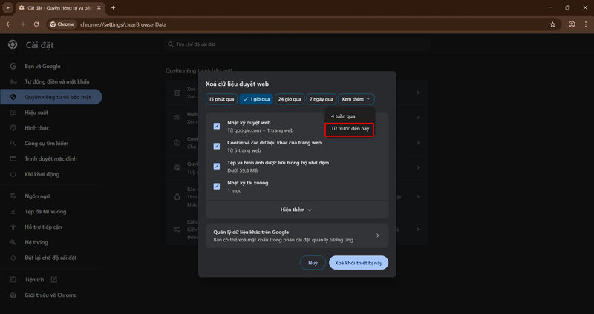
Task: Click the Google G icon in sidebar
Action: click(x=13, y=66)
